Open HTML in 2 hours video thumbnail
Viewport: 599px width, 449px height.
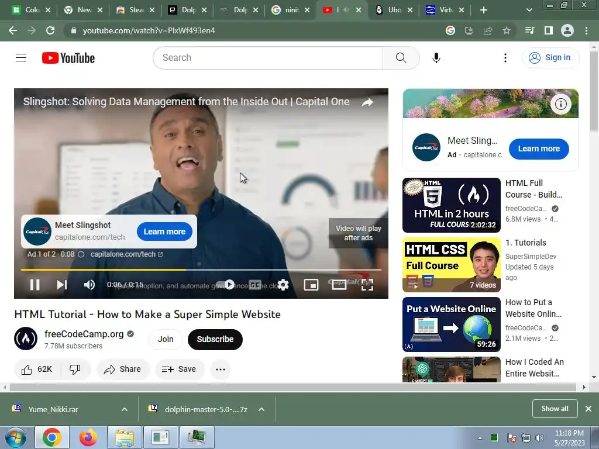pos(451,205)
